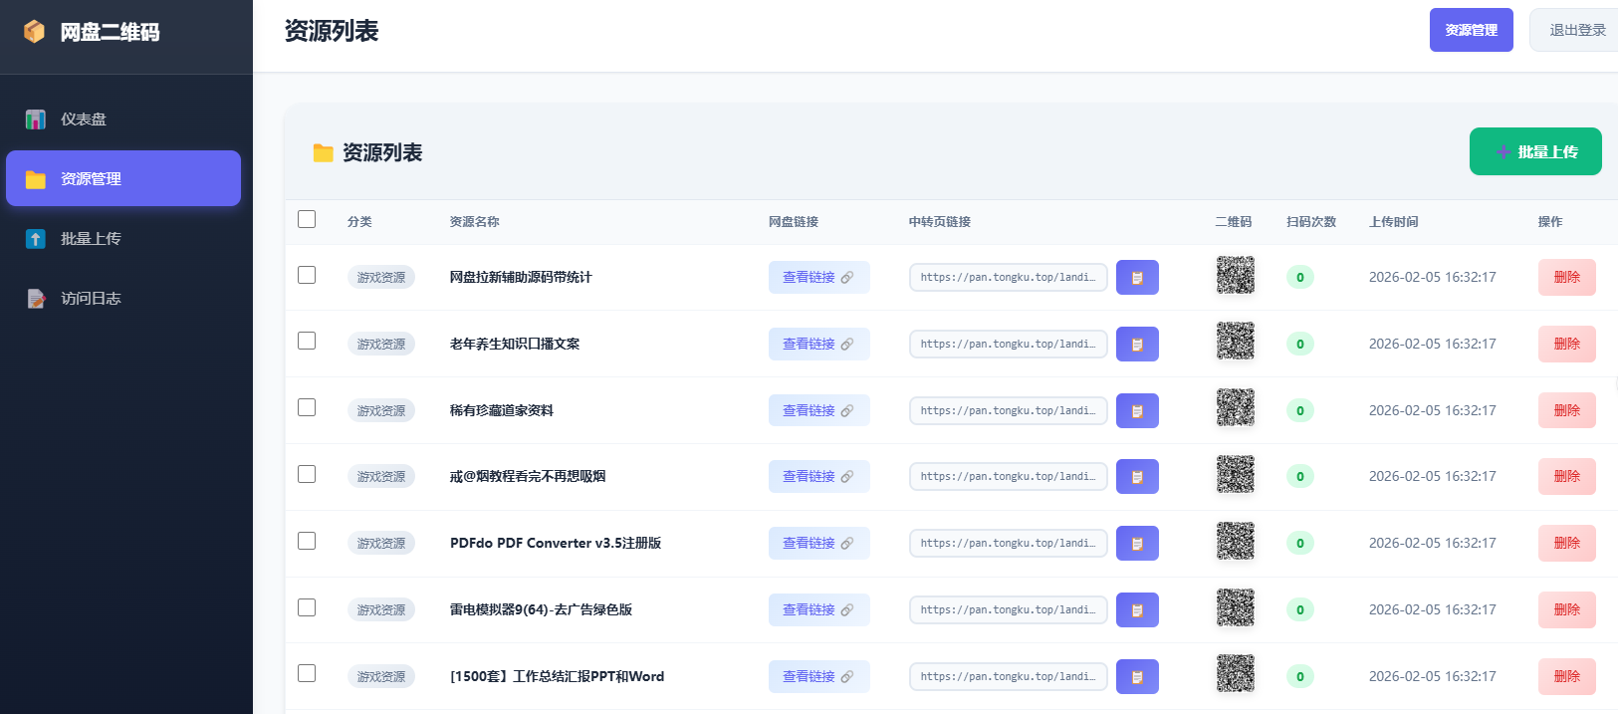Check the box for 网盘拉新辅助源码带统计
Image resolution: width=1618 pixels, height=714 pixels.
point(307,275)
